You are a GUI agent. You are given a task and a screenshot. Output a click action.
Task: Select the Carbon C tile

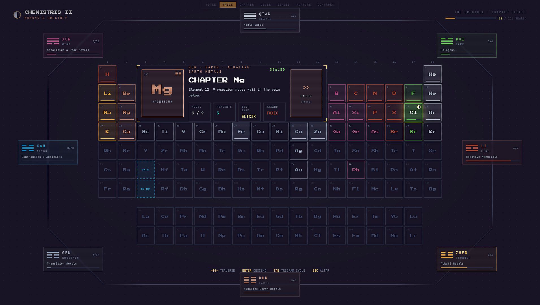pyautogui.click(x=356, y=93)
